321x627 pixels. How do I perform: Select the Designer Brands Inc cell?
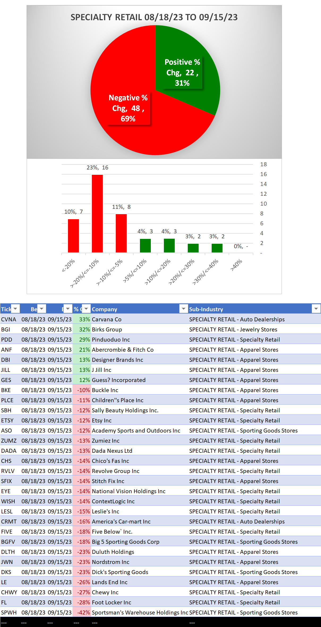pyautogui.click(x=140, y=360)
